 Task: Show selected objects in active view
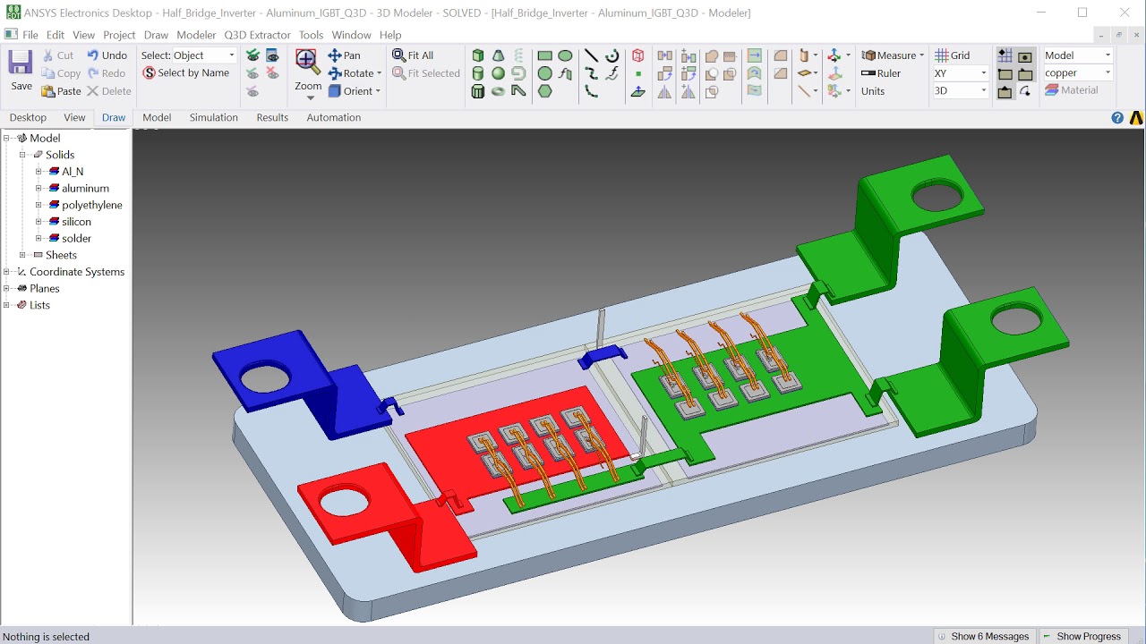click(x=252, y=73)
